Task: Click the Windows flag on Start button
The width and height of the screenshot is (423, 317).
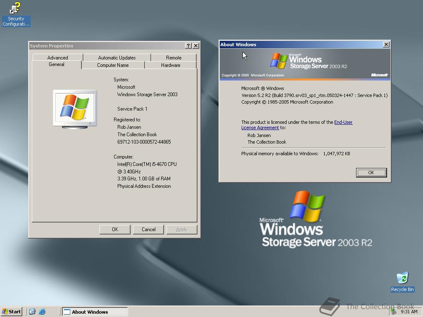Action: click(5, 312)
